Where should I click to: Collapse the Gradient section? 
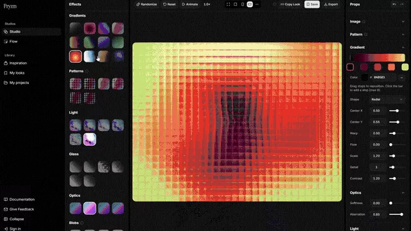pyautogui.click(x=403, y=47)
